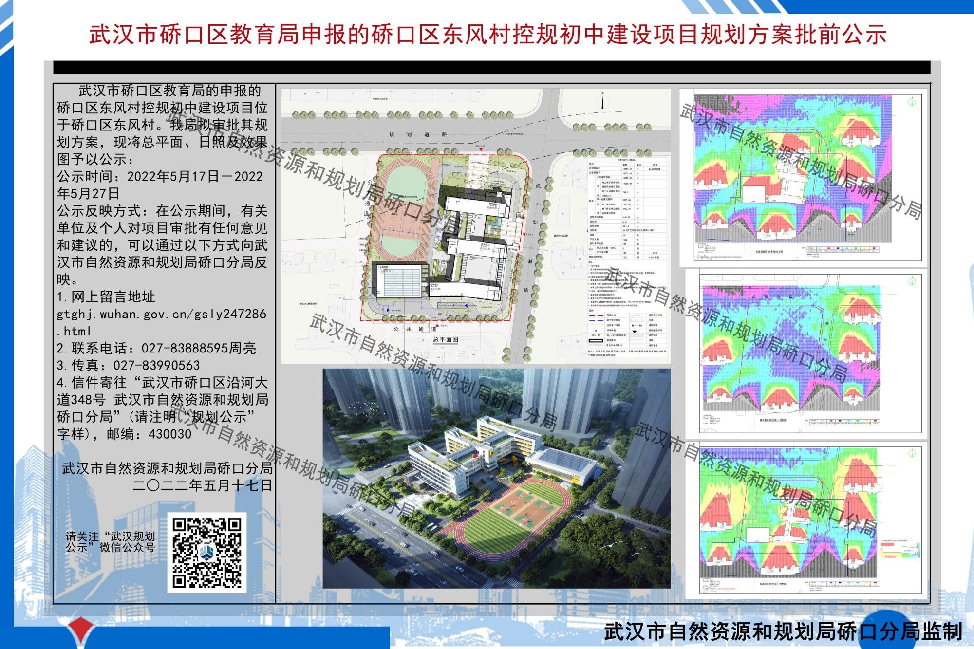Select the aerial rendering image of the school
Viewport: 974px width, 649px height.
(x=496, y=478)
